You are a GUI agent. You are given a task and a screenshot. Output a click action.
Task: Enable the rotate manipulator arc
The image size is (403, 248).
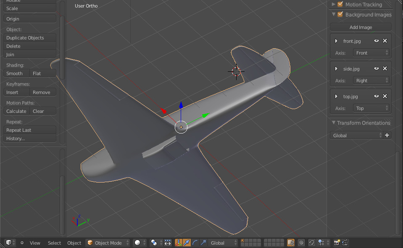pyautogui.click(x=195, y=243)
